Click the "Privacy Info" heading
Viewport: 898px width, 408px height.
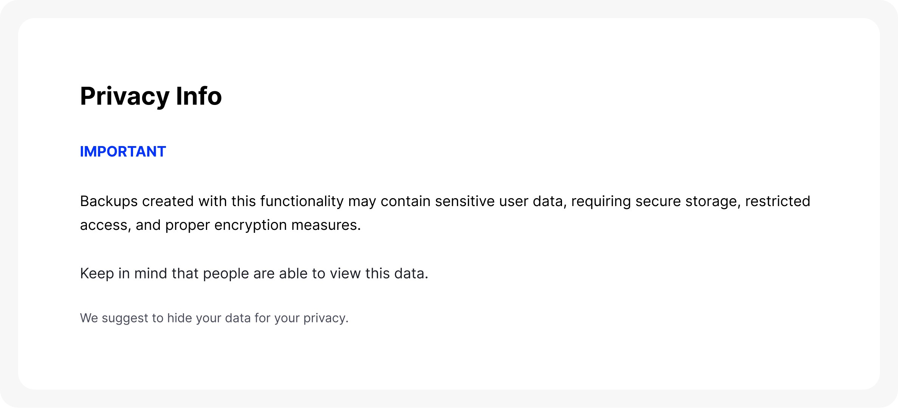click(x=151, y=96)
